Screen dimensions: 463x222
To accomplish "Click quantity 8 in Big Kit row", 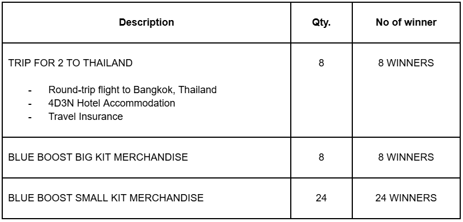I will point(322,157).
